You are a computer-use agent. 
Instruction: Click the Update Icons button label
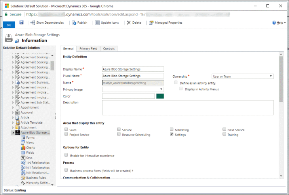click(x=110, y=23)
